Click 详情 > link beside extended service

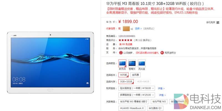[x=161, y=89]
